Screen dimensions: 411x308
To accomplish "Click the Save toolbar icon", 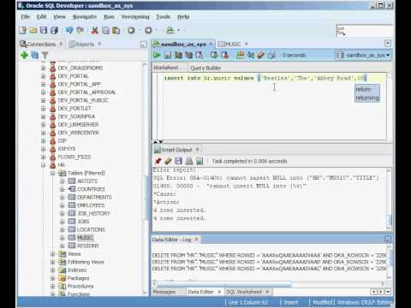I will click(44, 30).
